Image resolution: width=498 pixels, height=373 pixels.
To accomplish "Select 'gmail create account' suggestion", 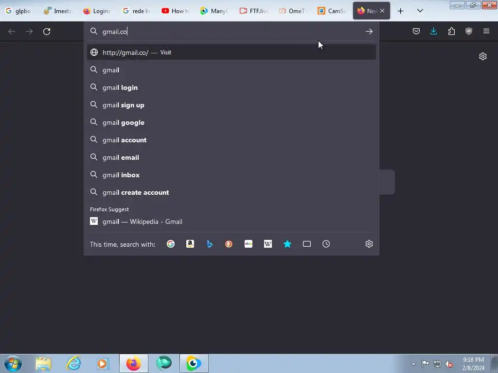I will 231,192.
